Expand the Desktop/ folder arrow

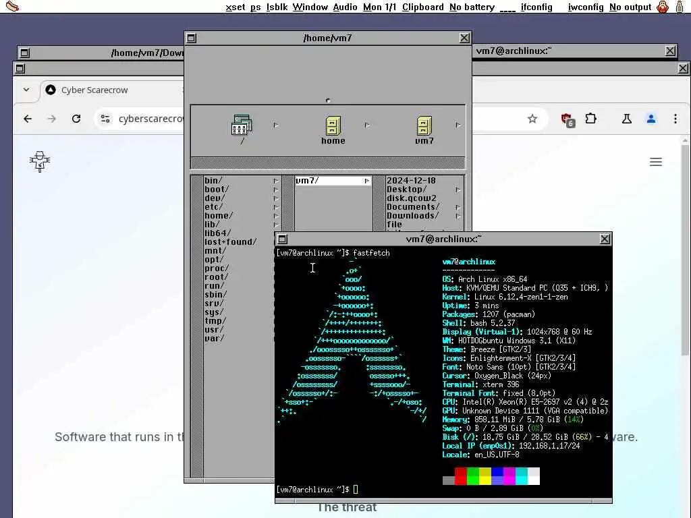[x=458, y=190]
